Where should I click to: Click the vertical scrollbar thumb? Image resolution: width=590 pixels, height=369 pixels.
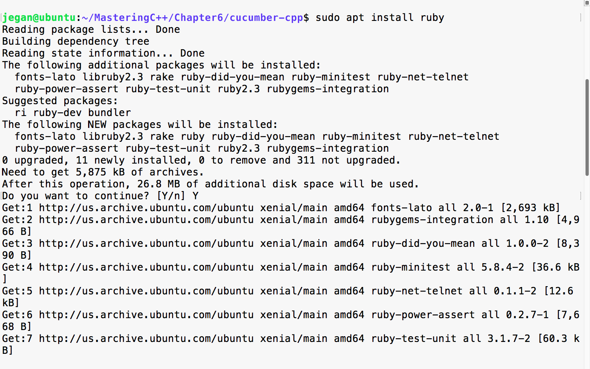[x=587, y=127]
